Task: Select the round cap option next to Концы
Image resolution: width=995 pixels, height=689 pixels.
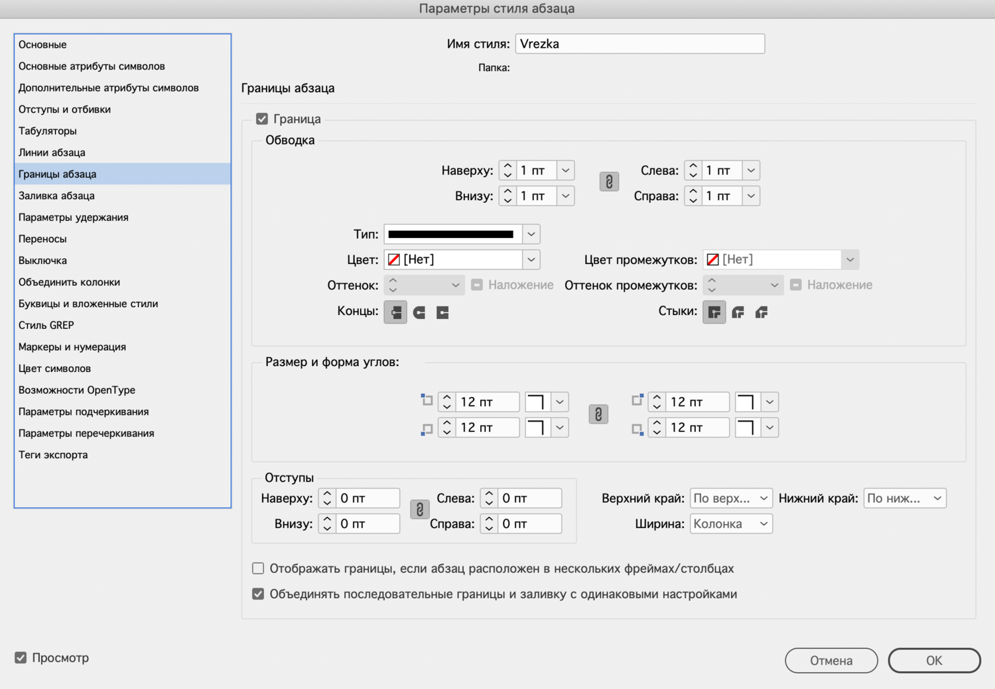Action: point(419,312)
